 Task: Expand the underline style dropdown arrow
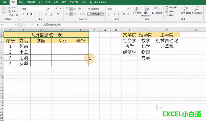click(x=34, y=14)
